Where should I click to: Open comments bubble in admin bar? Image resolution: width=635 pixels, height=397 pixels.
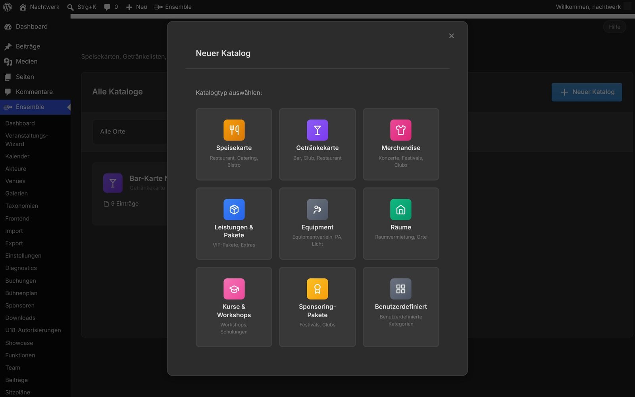(111, 7)
